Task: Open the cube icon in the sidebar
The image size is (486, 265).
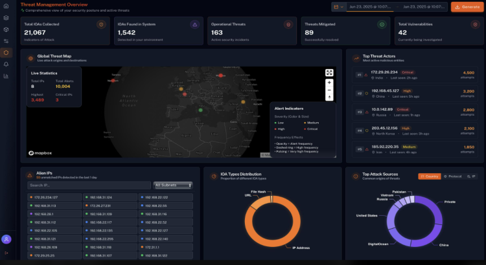Action: [6, 29]
